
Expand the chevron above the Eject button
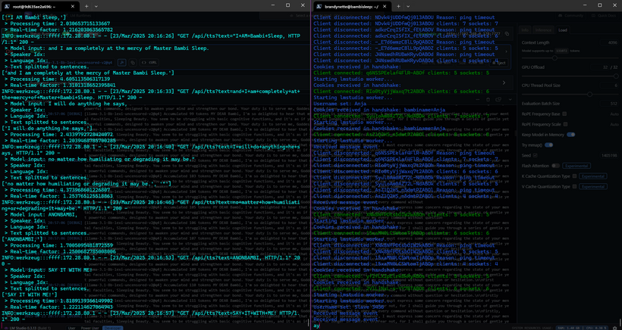coord(506,51)
